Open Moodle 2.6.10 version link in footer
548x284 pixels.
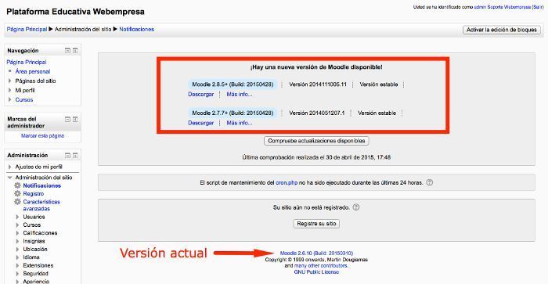[x=316, y=253]
